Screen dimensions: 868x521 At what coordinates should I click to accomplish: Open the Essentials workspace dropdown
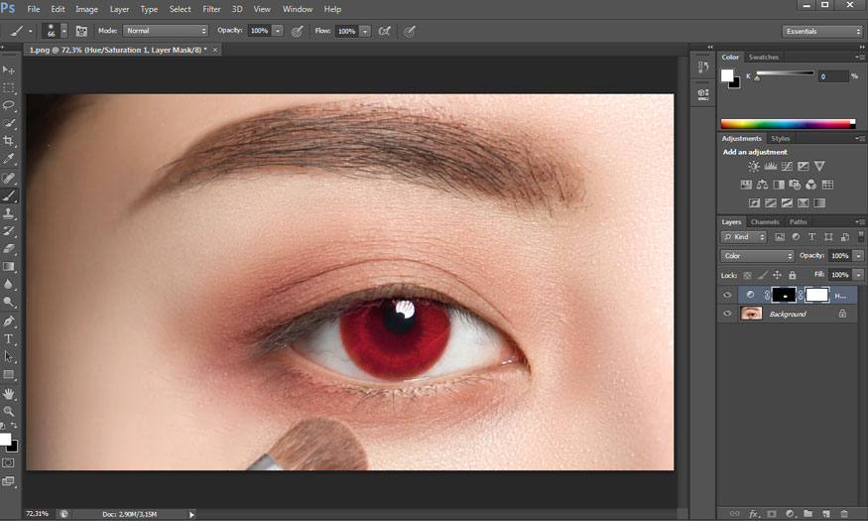click(x=822, y=32)
